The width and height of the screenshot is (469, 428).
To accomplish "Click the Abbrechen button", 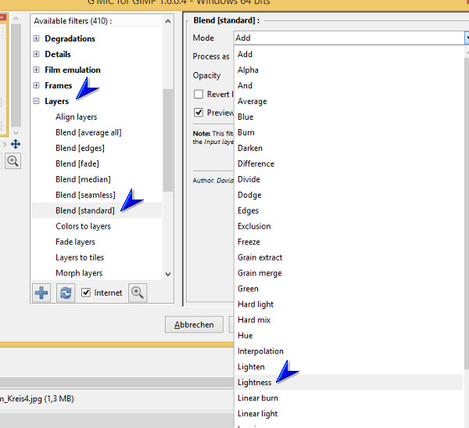I will [x=194, y=325].
